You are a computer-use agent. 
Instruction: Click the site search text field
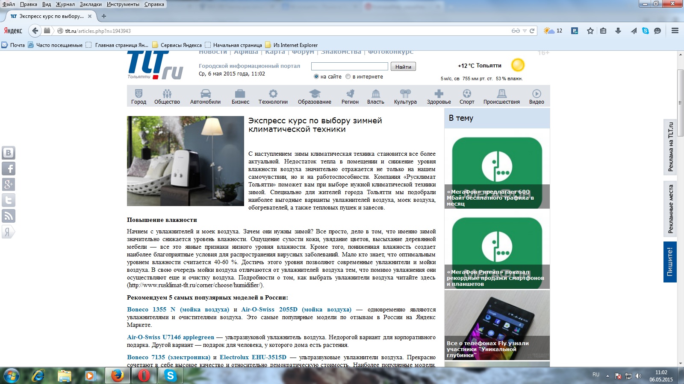(x=350, y=67)
